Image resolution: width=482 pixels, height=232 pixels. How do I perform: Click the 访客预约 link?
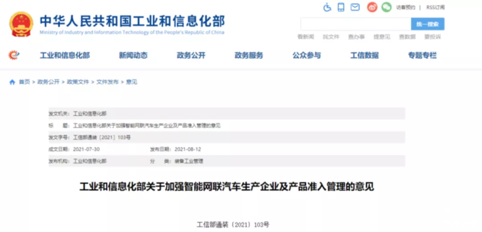click(406, 8)
